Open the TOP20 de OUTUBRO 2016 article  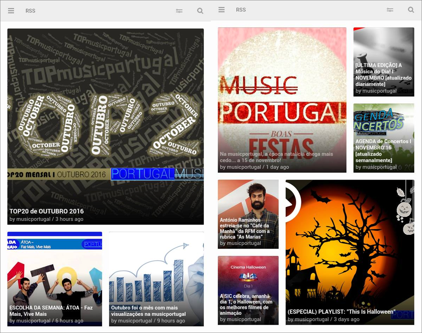pos(105,124)
